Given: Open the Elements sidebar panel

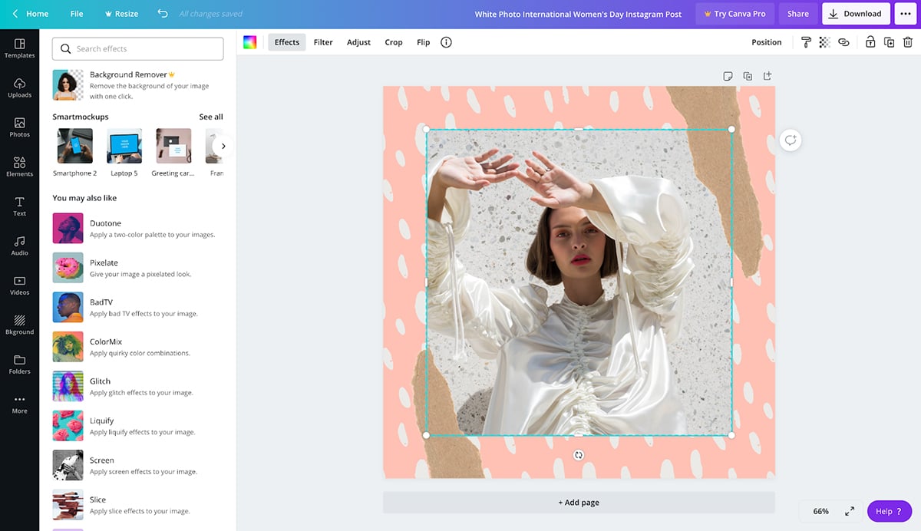Looking at the screenshot, I should [19, 167].
